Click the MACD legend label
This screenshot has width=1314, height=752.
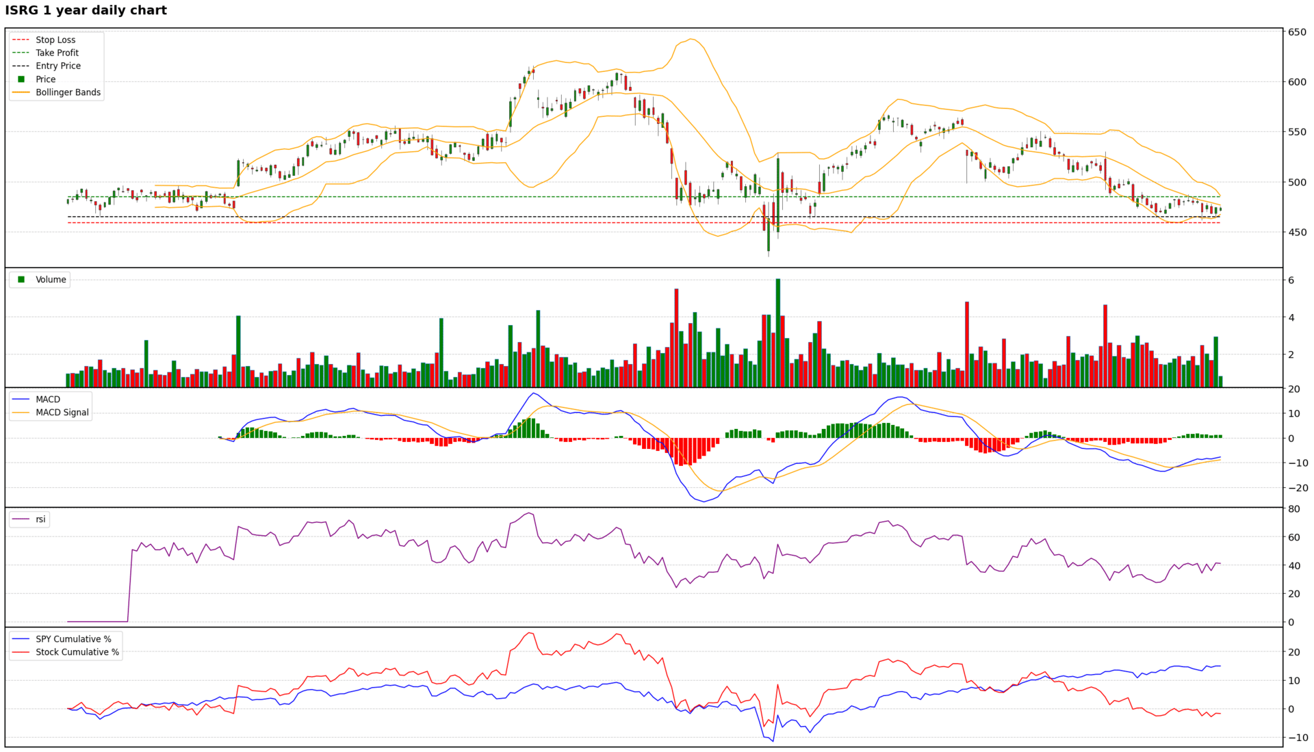point(48,400)
